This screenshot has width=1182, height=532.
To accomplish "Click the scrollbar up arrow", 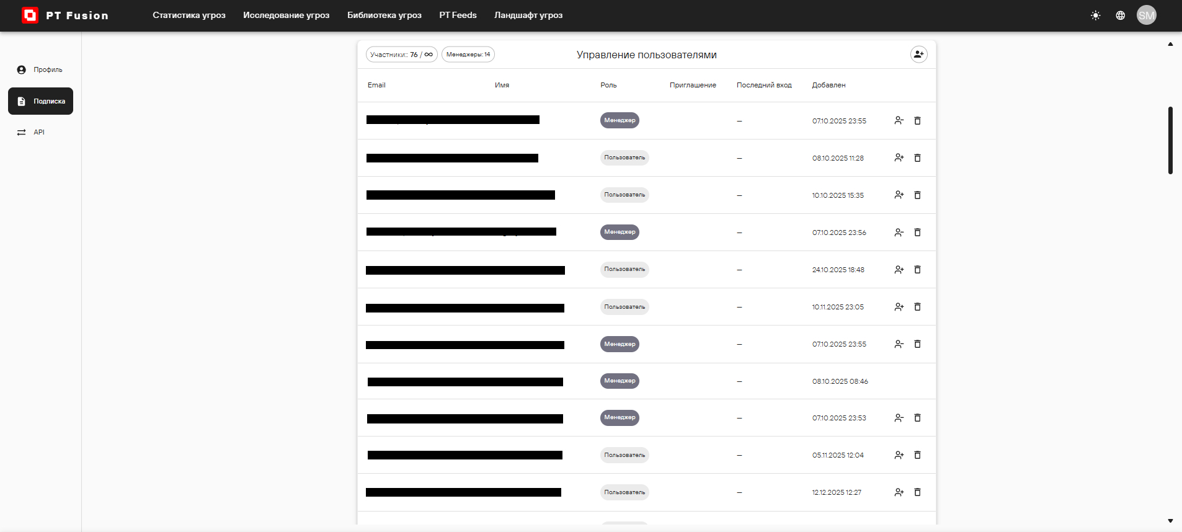I will point(1170,44).
